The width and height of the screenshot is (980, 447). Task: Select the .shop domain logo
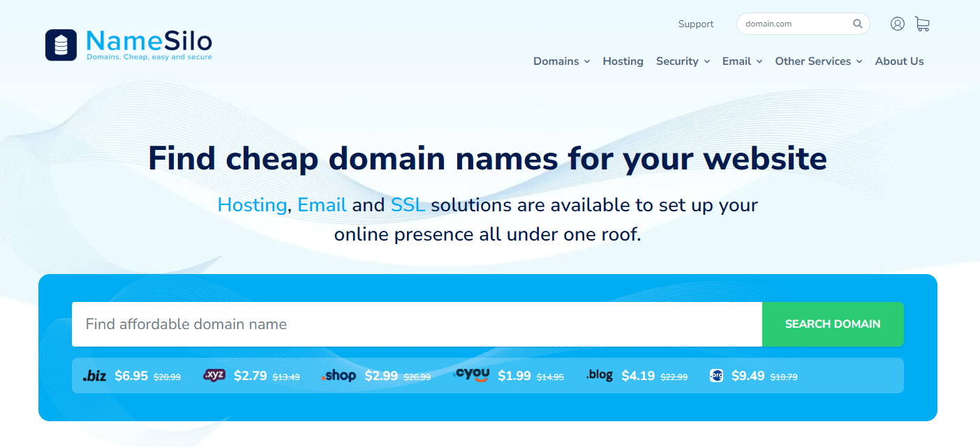pos(339,377)
